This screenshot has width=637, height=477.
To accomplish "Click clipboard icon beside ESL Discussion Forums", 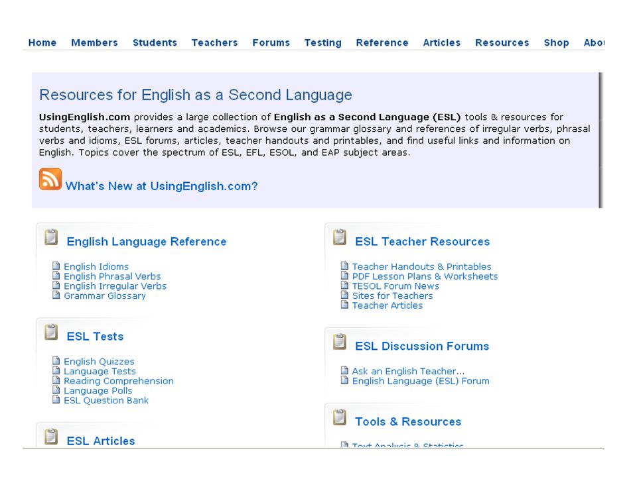I will 340,342.
